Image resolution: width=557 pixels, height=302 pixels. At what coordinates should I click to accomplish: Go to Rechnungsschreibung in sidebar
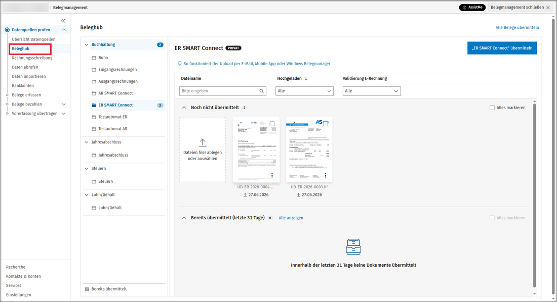(32, 58)
